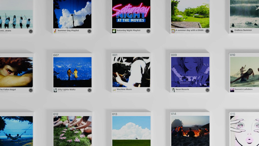Open The Fallen Angel painting cover

(16, 72)
